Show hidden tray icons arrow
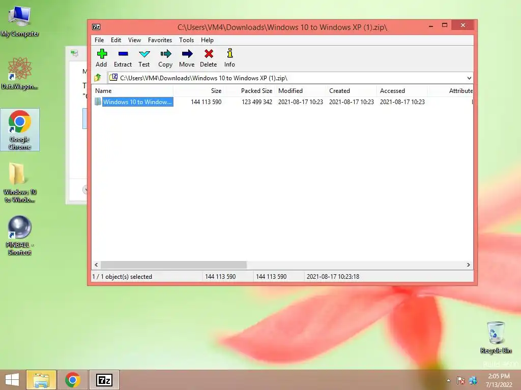The width and height of the screenshot is (521, 390). 448,380
